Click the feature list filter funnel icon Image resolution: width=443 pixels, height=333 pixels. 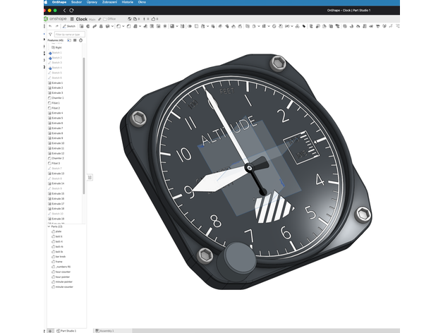pyautogui.click(x=50, y=34)
